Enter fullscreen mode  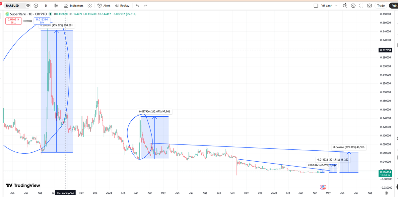pos(361,6)
